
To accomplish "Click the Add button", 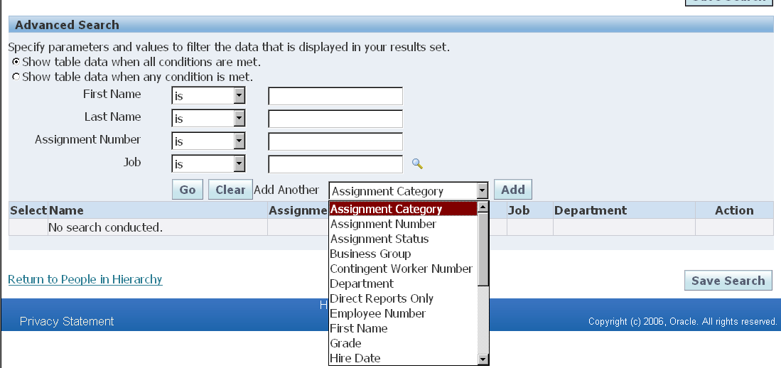I will click(x=512, y=190).
